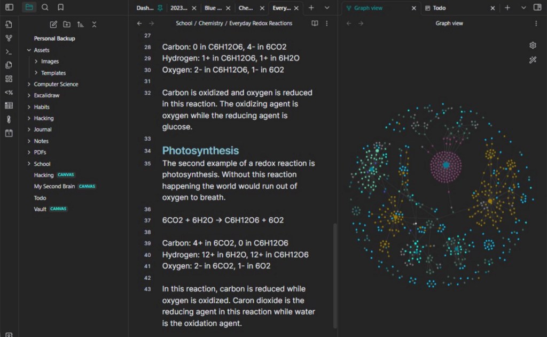This screenshot has height=337, width=547.
Task: Open graph settings gear
Action: (x=533, y=45)
